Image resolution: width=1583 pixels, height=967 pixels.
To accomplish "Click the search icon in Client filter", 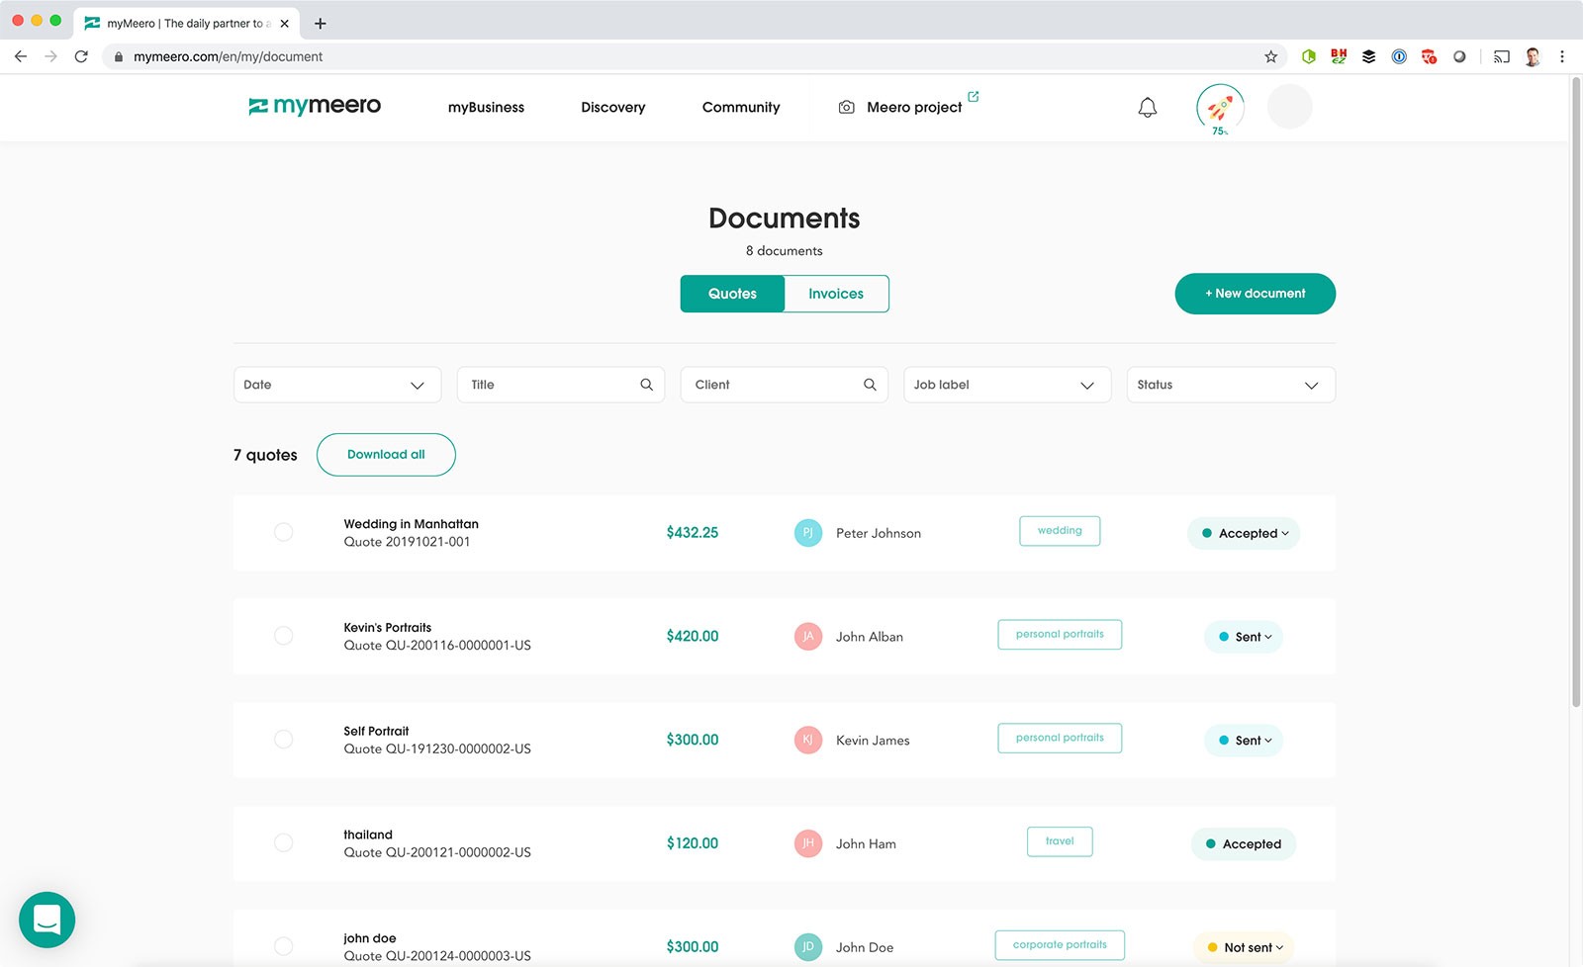I will (870, 385).
